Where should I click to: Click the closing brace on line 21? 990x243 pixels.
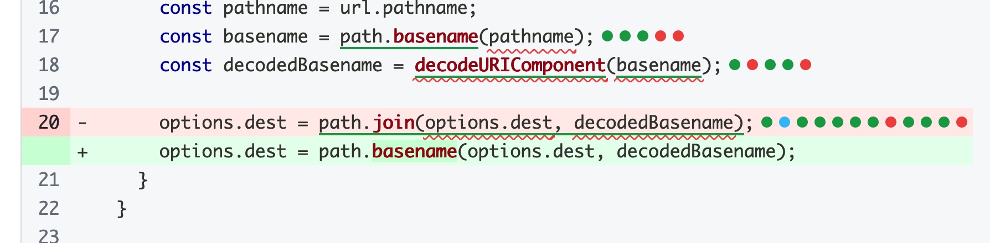pos(143,180)
